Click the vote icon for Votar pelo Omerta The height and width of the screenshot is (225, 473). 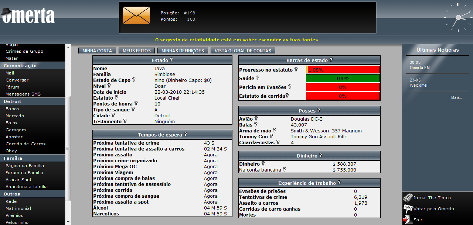408,209
